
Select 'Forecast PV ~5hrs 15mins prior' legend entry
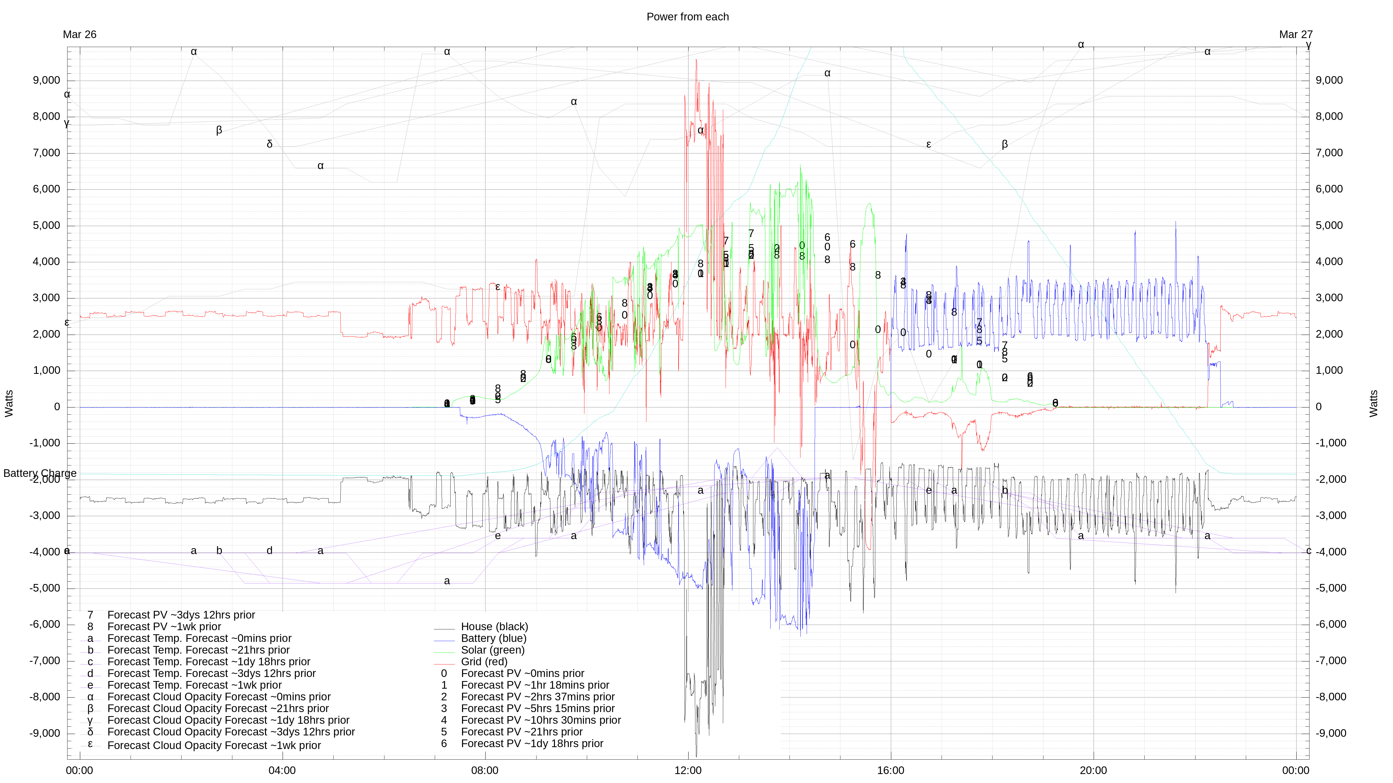(538, 709)
